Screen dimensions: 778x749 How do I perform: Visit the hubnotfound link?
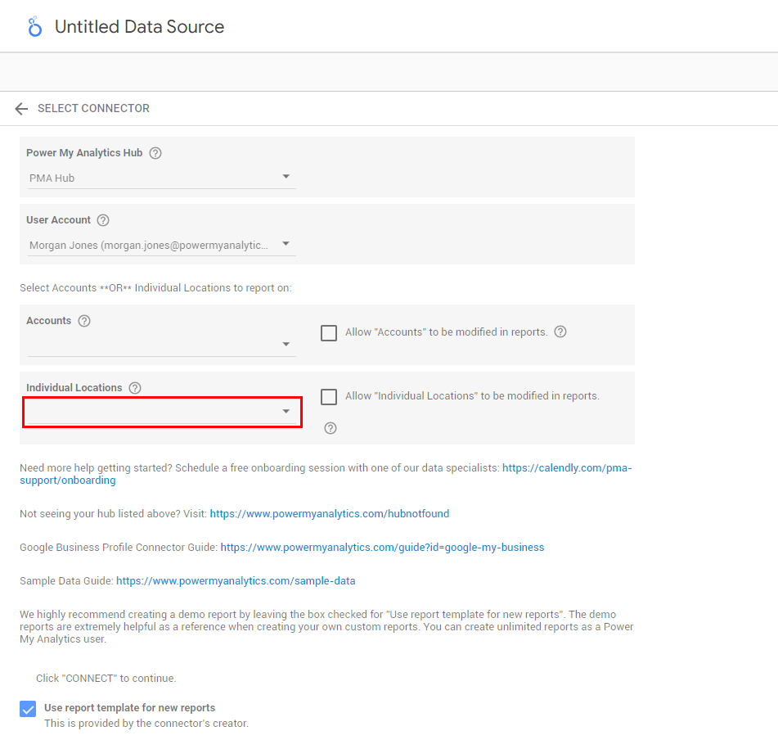point(329,514)
